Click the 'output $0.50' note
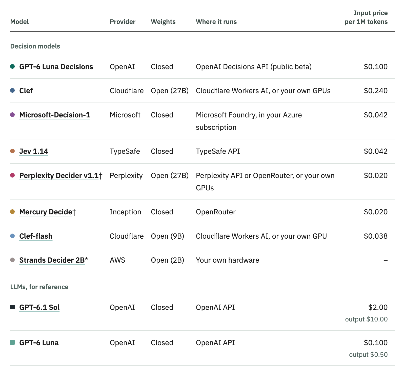The height and width of the screenshot is (376, 405). tap(368, 355)
